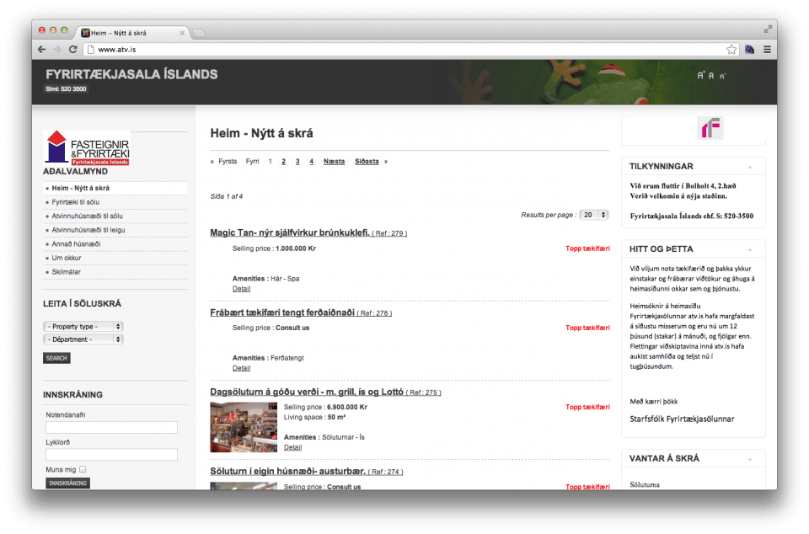
Task: Click the browser back arrow
Action: (x=42, y=50)
